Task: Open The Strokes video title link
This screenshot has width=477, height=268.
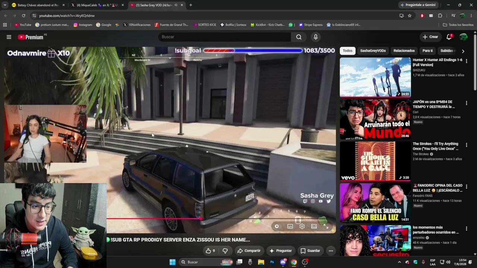Action: [x=435, y=146]
